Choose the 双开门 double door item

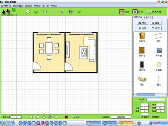[x=142, y=52]
